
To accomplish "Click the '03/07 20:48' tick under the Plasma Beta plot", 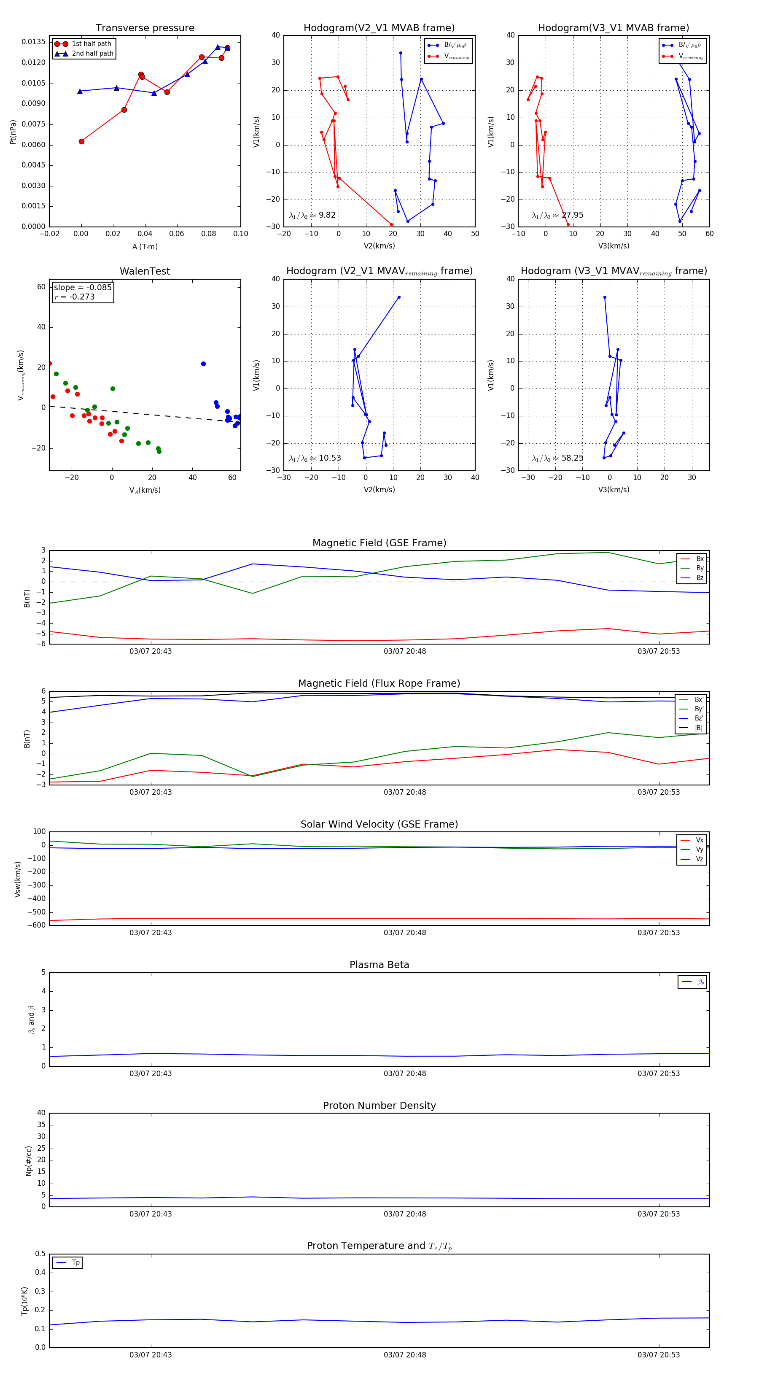I will coord(405,1074).
